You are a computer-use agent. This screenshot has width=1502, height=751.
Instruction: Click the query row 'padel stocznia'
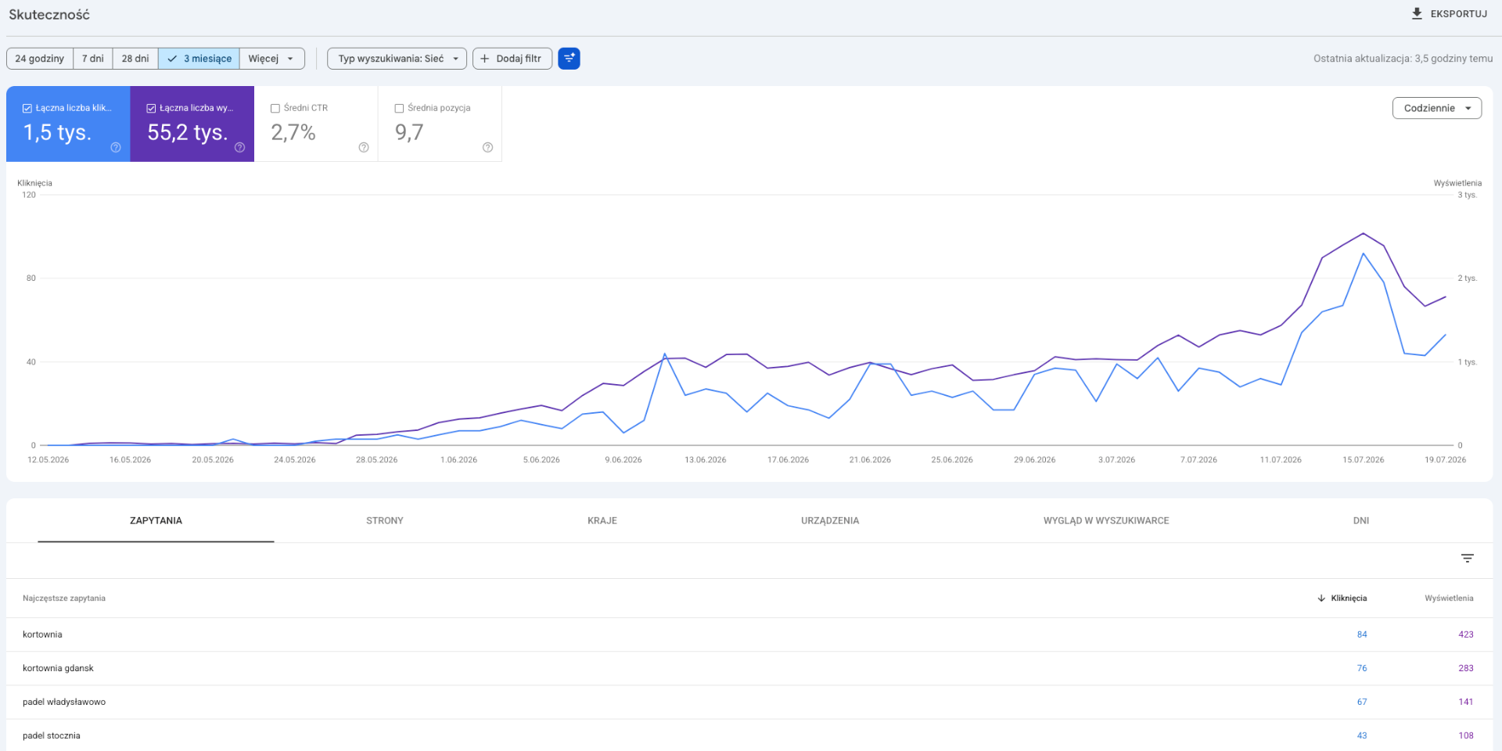point(749,735)
